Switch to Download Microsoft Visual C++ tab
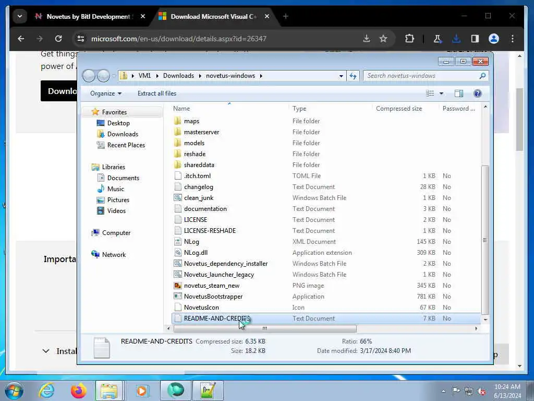534x401 pixels. (214, 16)
